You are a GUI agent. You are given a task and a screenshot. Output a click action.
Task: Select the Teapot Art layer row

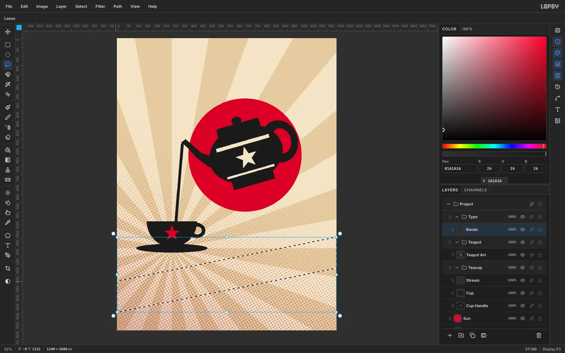point(494,255)
